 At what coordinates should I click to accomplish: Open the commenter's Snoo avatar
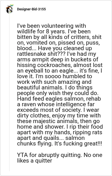point(9,10)
